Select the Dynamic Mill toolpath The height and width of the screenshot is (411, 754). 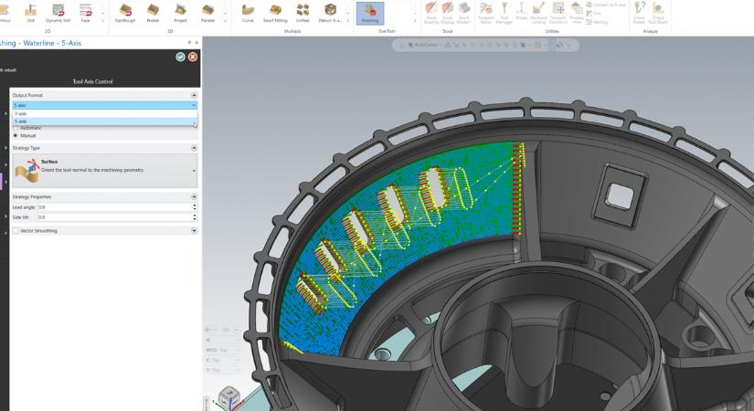coord(58,13)
